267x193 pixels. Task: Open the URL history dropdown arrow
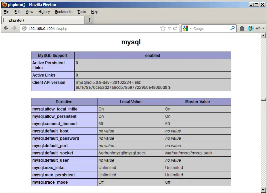coord(169,28)
